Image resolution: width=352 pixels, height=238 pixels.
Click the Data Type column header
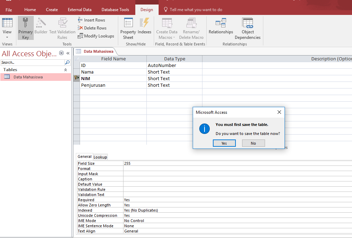(174, 59)
